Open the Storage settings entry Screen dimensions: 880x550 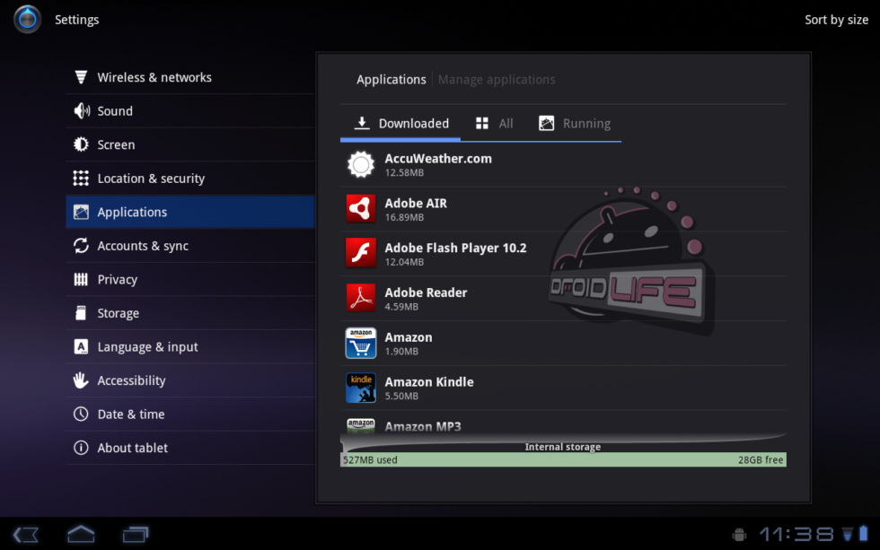(190, 313)
